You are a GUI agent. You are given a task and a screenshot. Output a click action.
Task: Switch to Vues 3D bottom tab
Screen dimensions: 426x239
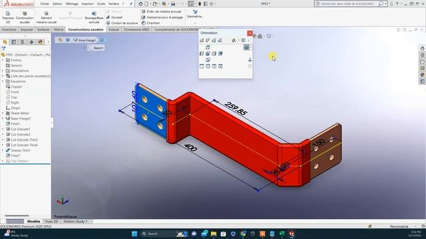click(51, 221)
